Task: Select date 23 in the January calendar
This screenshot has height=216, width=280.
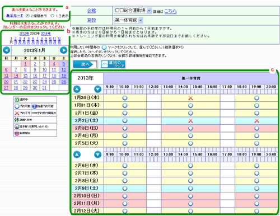Action: [x=35, y=82]
